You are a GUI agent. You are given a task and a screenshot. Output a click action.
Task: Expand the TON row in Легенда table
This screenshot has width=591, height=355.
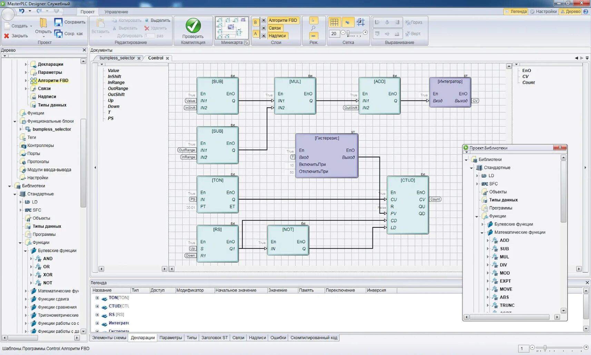coord(97,298)
